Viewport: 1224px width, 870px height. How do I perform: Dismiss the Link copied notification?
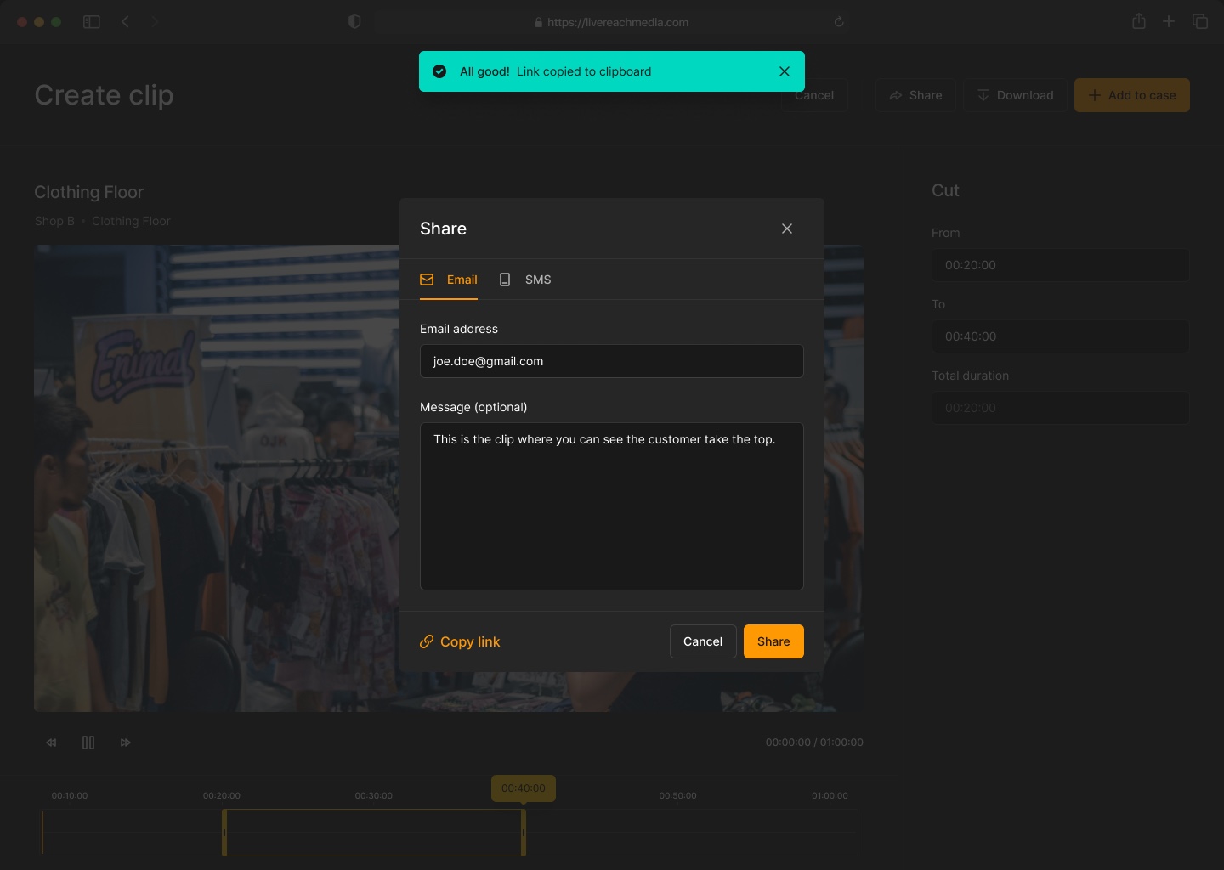coord(785,71)
